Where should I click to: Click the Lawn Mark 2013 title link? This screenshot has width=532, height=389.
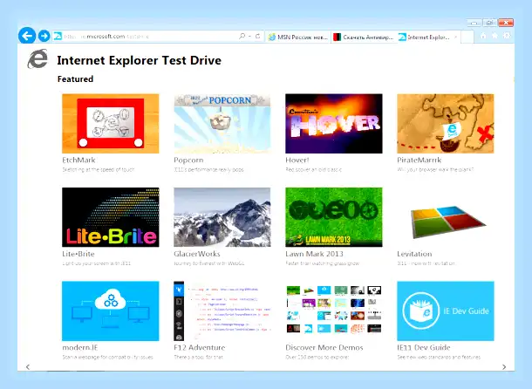pyautogui.click(x=314, y=254)
